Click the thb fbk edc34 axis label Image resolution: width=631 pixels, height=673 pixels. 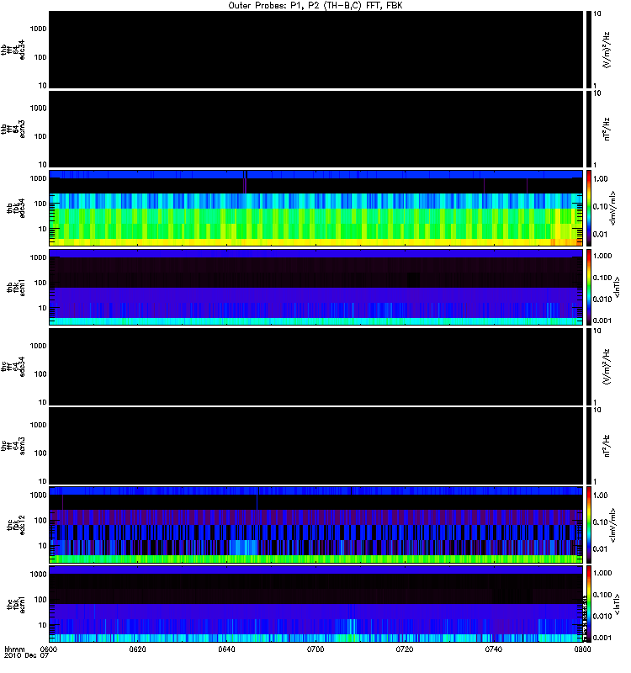point(16,208)
